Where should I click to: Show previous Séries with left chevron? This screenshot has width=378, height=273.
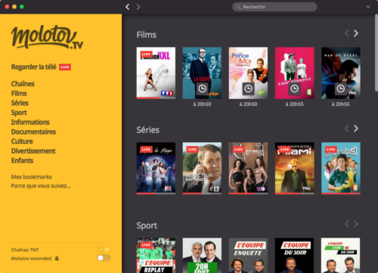[347, 129]
